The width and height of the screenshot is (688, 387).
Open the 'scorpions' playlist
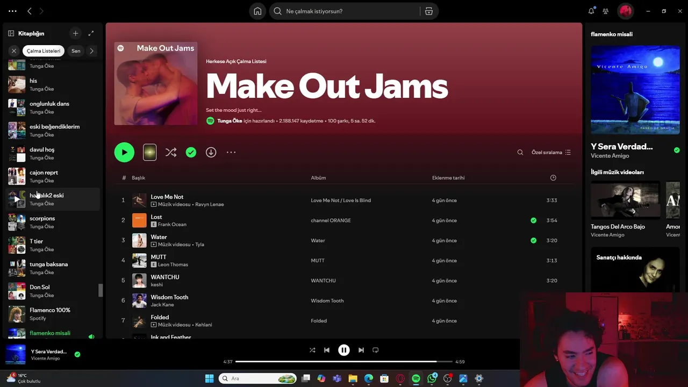53,222
